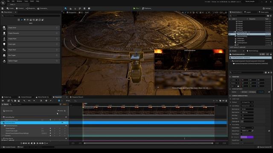Open the Tools menu
This screenshot has height=153, width=273.
click(26, 1)
